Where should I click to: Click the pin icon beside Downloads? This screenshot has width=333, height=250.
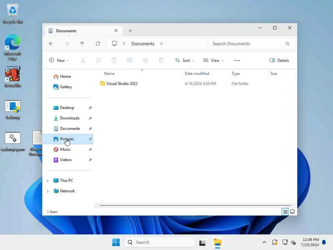click(90, 118)
